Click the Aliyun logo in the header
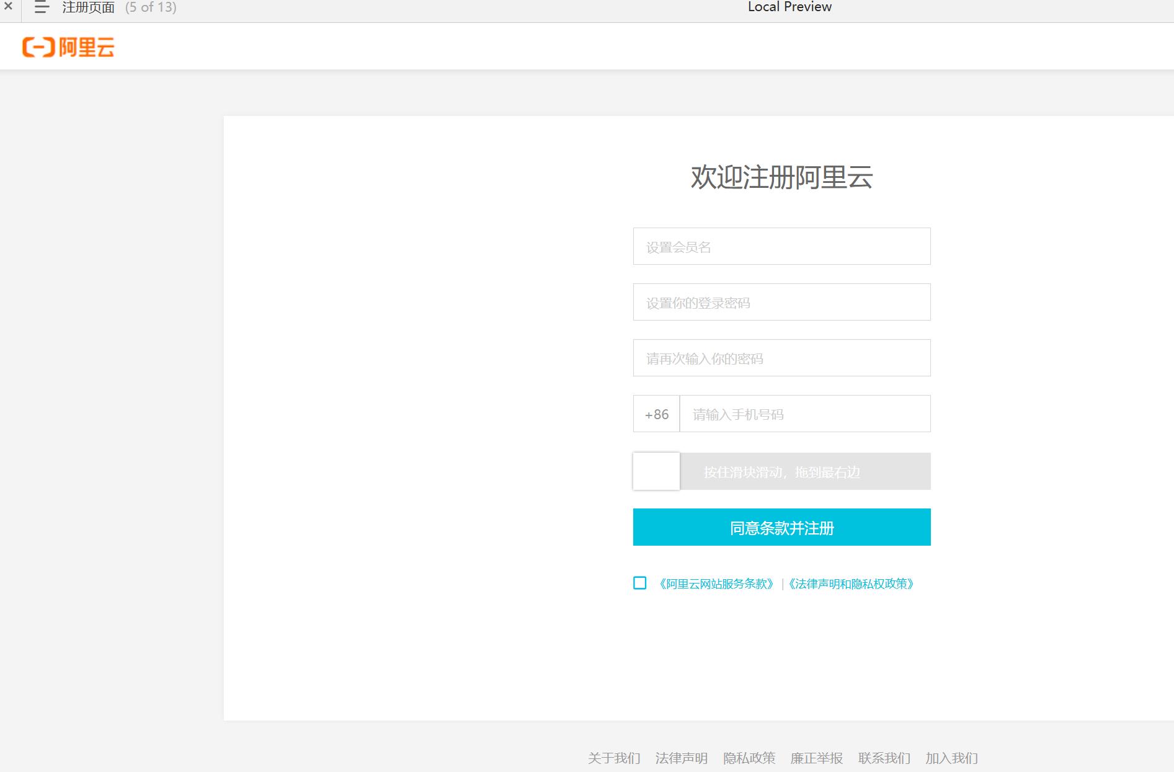 click(x=68, y=47)
